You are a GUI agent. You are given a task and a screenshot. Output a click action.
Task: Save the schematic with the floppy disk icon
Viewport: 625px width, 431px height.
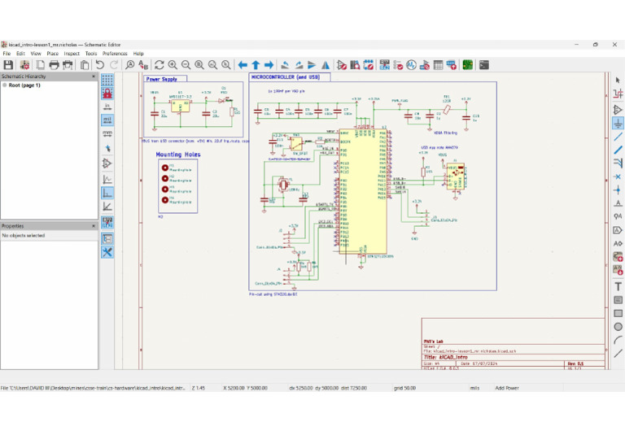[8, 65]
